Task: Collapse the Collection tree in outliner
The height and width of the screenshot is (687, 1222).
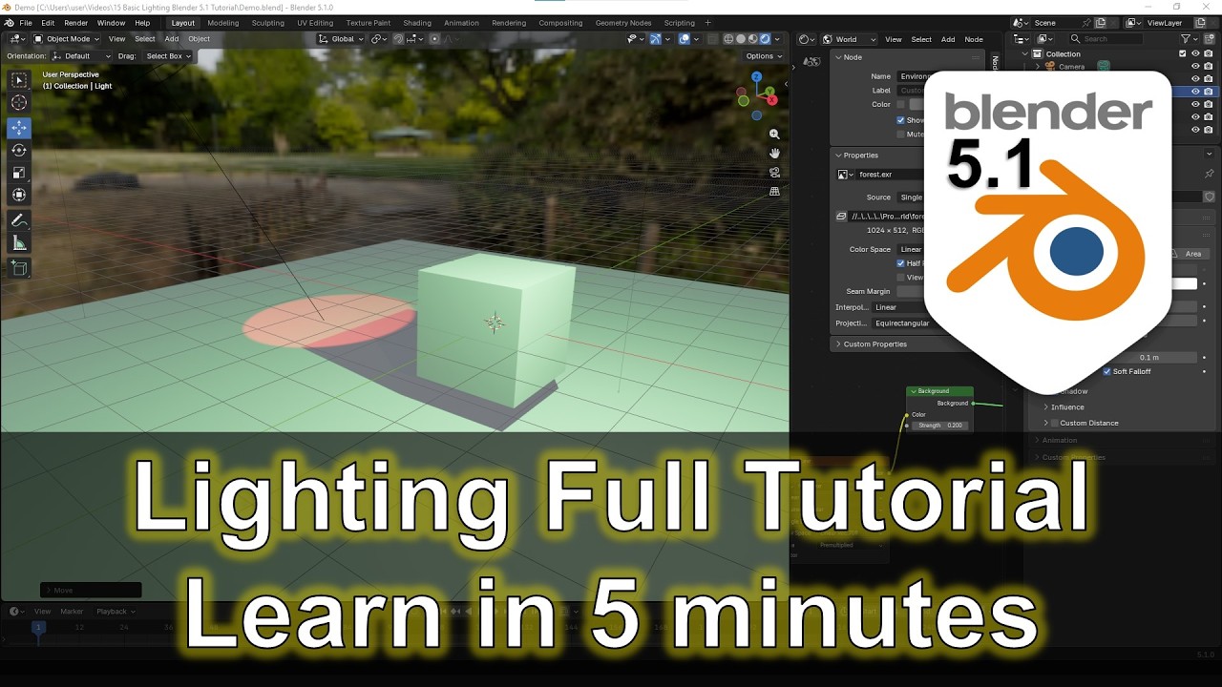Action: point(1026,54)
